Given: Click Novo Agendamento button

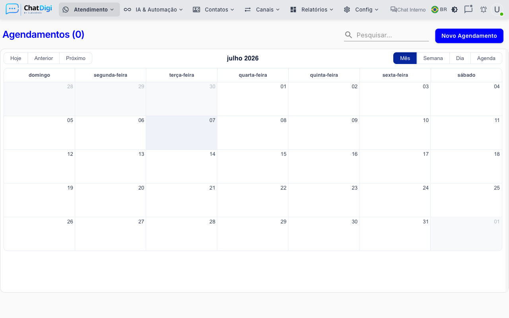Looking at the screenshot, I should tap(469, 36).
